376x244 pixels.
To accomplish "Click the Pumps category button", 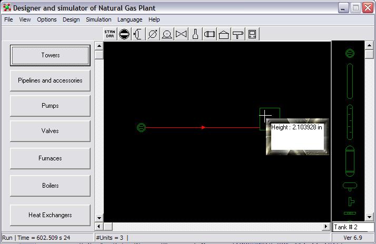I will pyautogui.click(x=50, y=106).
